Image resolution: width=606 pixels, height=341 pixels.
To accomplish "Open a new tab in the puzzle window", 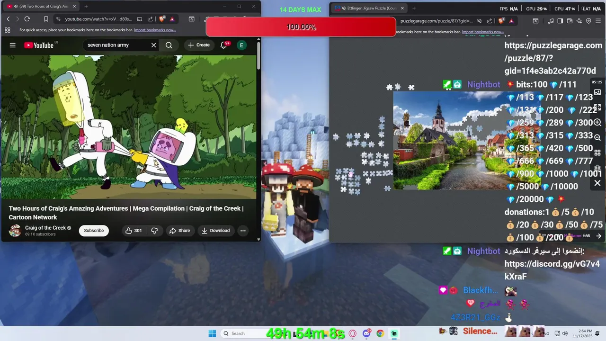I will point(414,8).
